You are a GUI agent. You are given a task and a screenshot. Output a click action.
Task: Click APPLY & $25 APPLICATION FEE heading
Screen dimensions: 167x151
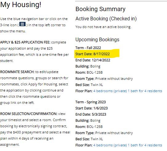(25, 42)
